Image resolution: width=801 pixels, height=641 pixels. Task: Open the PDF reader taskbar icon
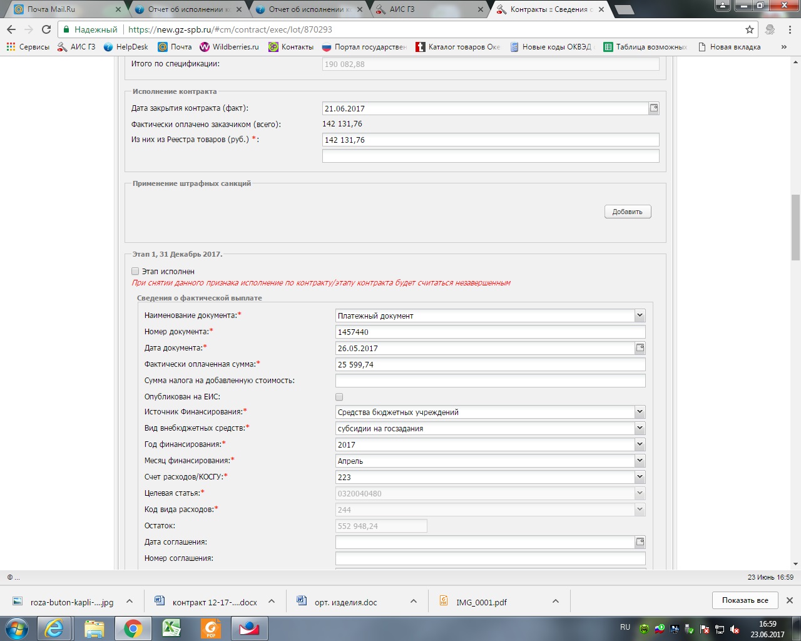point(211,628)
